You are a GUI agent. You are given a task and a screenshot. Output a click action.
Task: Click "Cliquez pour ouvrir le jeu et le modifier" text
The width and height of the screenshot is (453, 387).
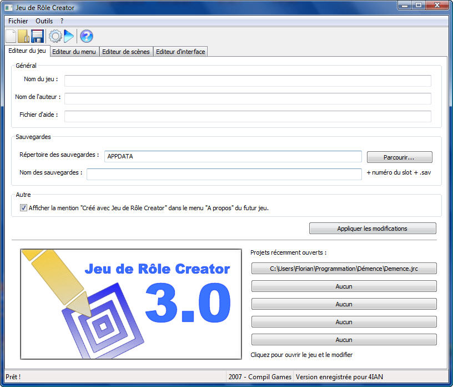[301, 355]
